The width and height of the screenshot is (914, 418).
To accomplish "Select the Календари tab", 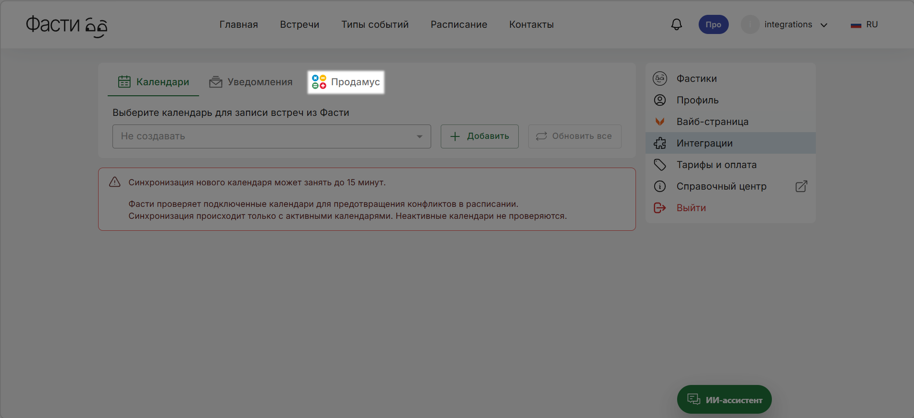I will coord(154,82).
